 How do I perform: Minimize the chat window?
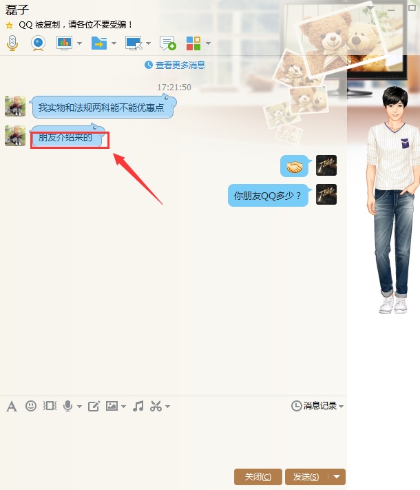391,10
